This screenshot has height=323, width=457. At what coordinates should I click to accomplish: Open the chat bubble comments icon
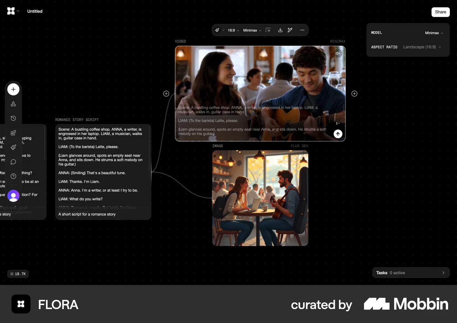[x=13, y=162]
